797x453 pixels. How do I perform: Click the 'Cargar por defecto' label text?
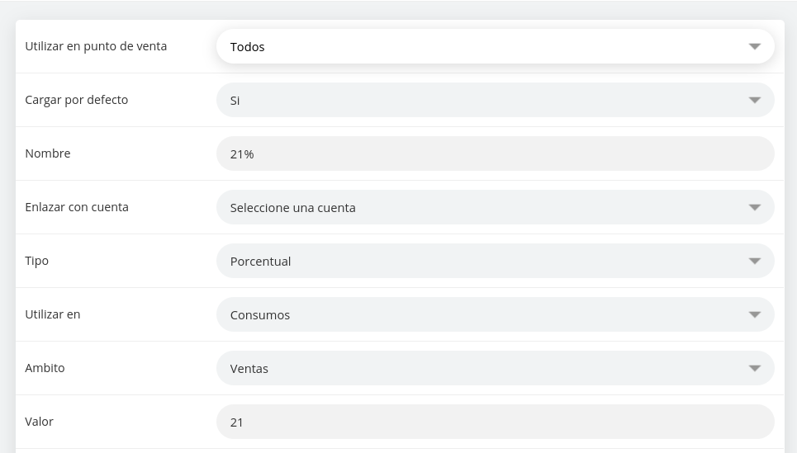click(77, 100)
